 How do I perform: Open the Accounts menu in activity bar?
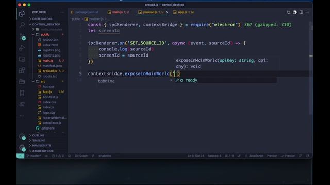point(22,137)
